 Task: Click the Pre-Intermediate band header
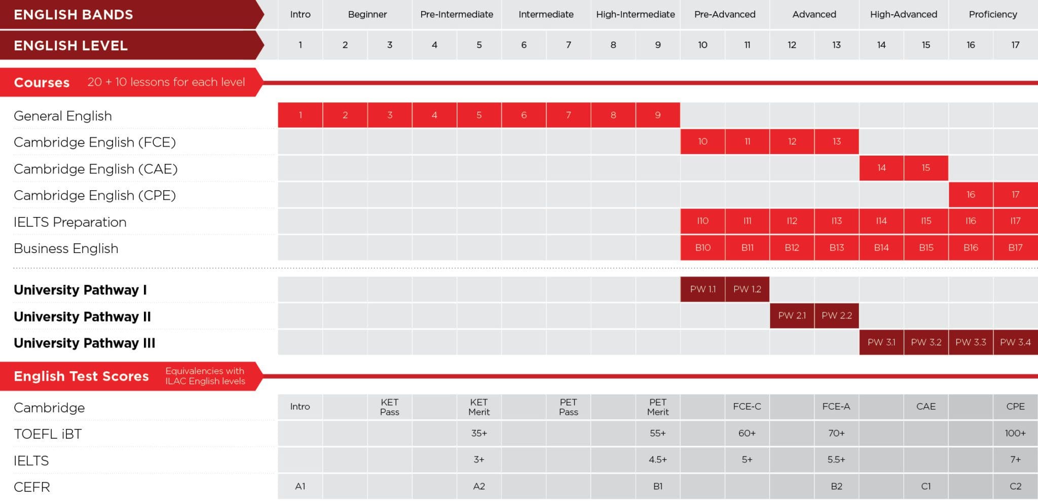(x=457, y=15)
